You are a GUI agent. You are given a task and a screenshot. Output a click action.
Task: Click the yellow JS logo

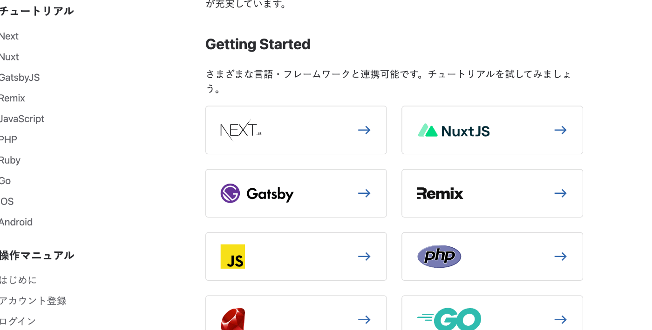point(233,257)
